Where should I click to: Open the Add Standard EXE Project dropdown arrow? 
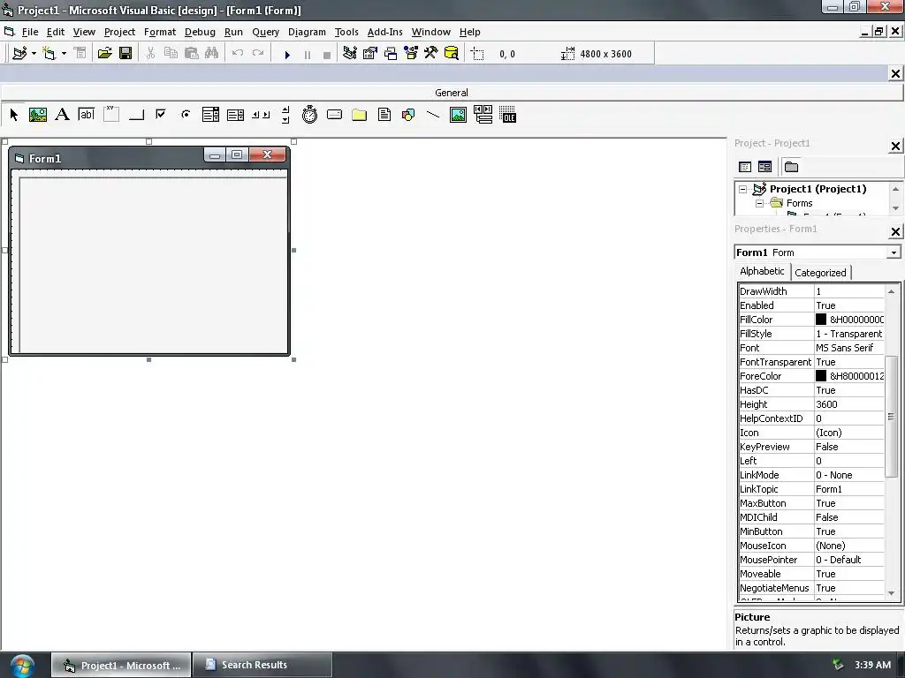click(34, 54)
